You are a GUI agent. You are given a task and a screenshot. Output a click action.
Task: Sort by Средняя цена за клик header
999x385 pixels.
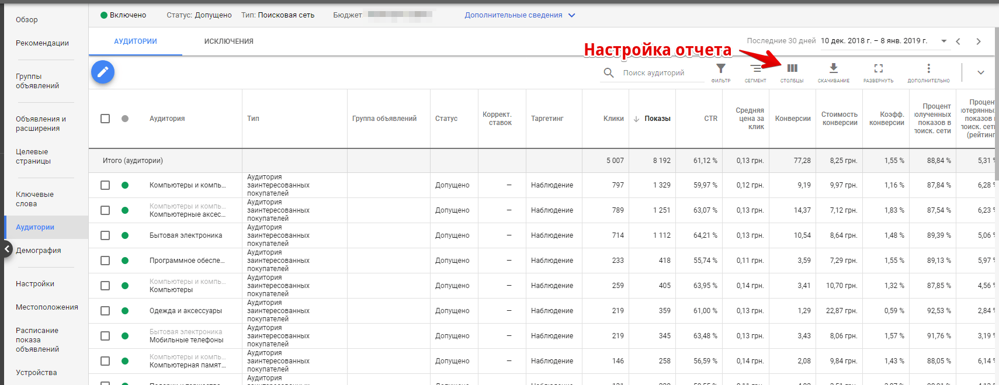[x=750, y=119]
